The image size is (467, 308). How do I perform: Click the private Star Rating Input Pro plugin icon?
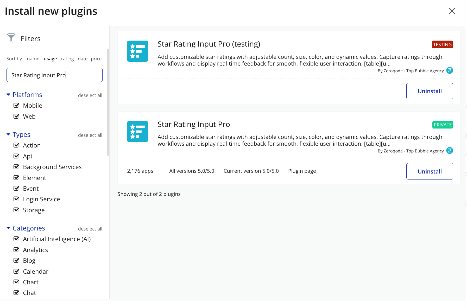point(137,131)
